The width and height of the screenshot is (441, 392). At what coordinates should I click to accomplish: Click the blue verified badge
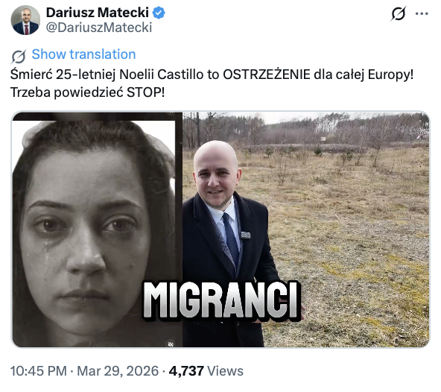click(159, 13)
